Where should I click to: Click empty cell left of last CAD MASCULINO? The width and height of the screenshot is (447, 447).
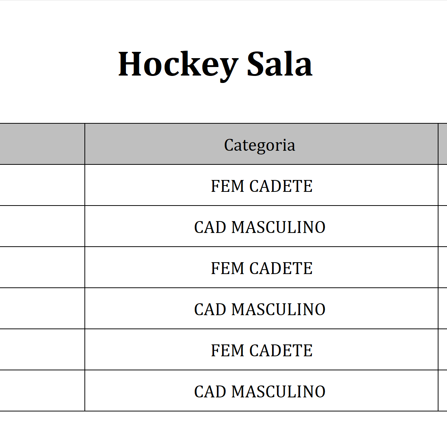42,391
